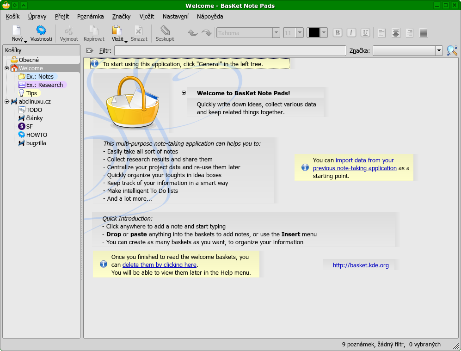
Task: Click the undo arrow icon
Action: (x=192, y=33)
